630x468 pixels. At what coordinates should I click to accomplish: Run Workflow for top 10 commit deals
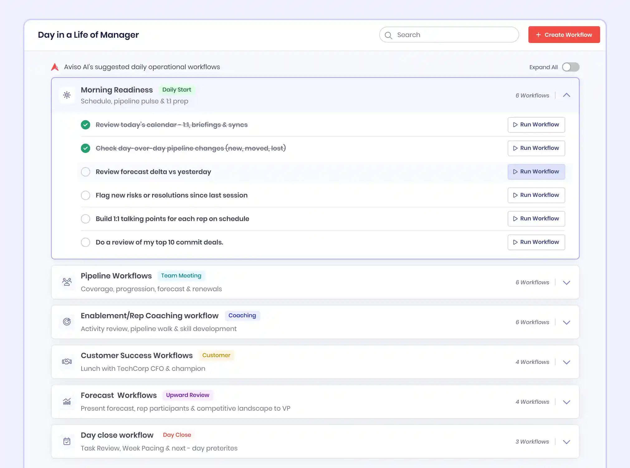pos(536,242)
